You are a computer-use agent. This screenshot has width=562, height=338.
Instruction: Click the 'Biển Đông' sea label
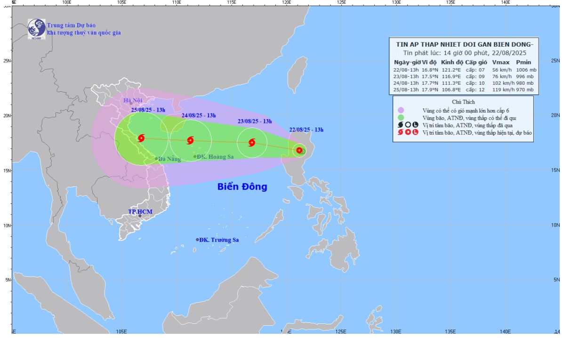pyautogui.click(x=242, y=187)
